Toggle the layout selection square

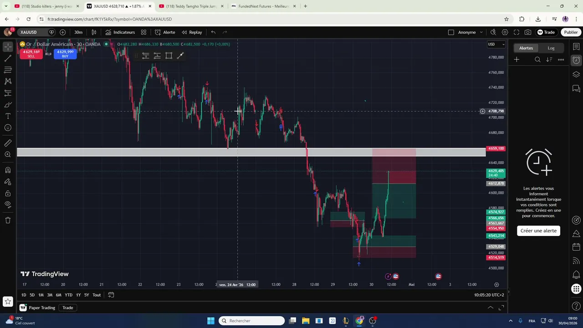tap(451, 32)
